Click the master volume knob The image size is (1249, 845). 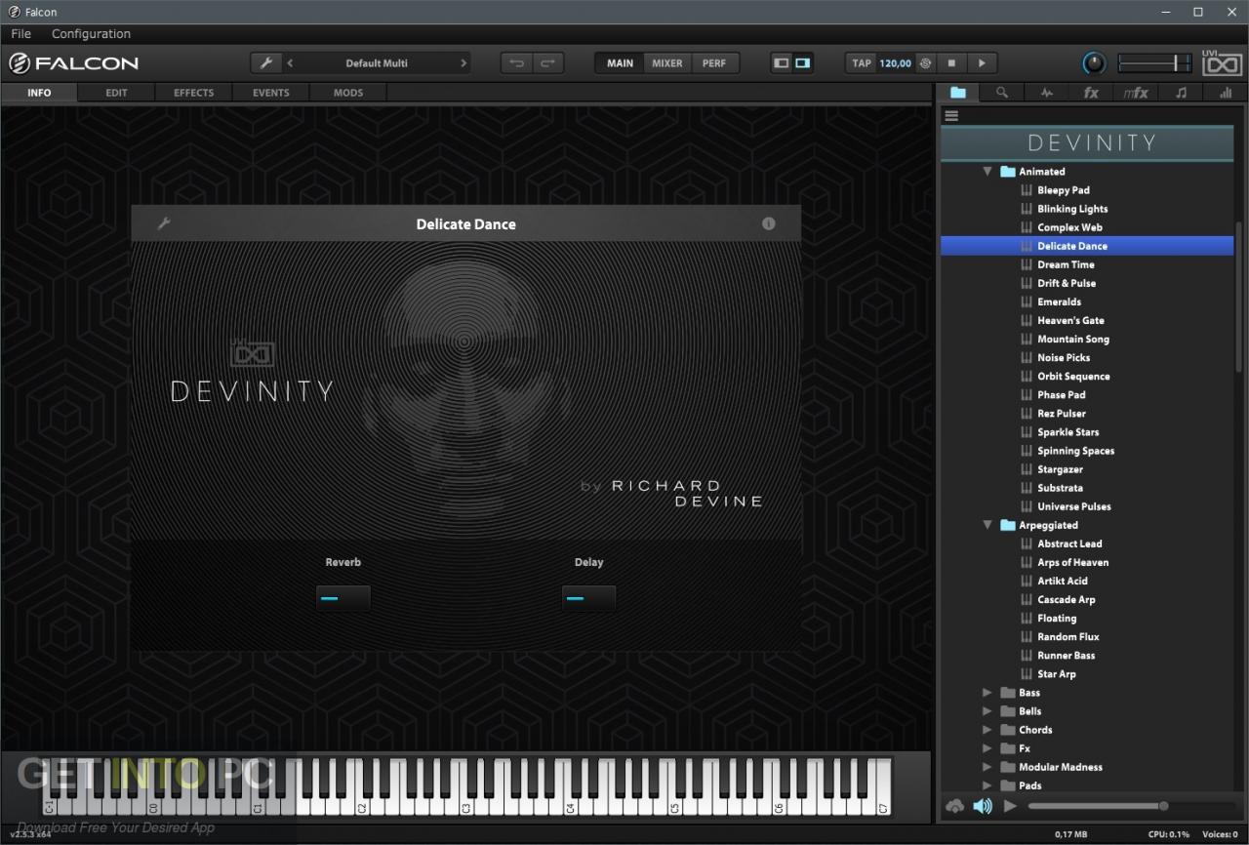(x=1094, y=63)
